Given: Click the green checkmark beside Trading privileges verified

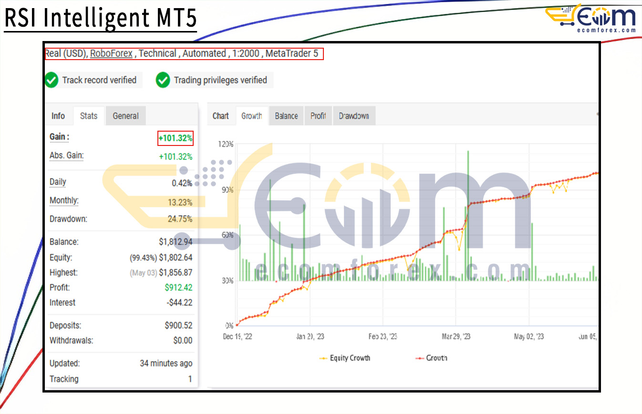Looking at the screenshot, I should click(163, 80).
